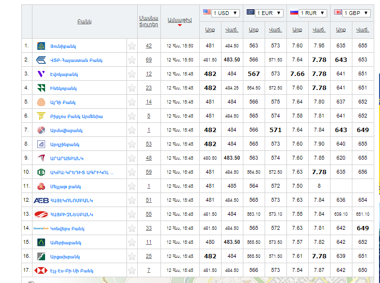
Task: Click the US flag icon beside USD
Action: [x=206, y=12]
